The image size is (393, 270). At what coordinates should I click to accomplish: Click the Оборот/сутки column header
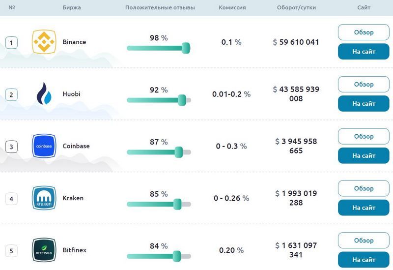[296, 8]
